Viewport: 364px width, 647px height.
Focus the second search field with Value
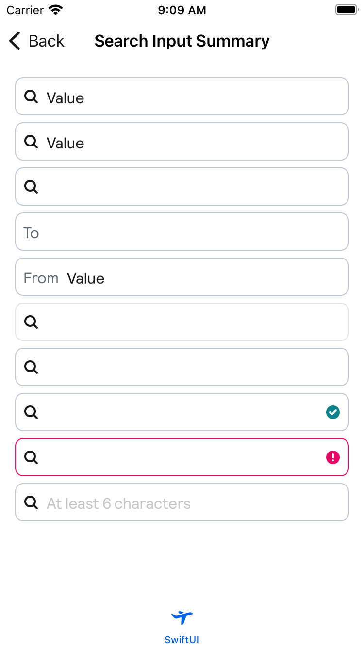(x=194, y=142)
